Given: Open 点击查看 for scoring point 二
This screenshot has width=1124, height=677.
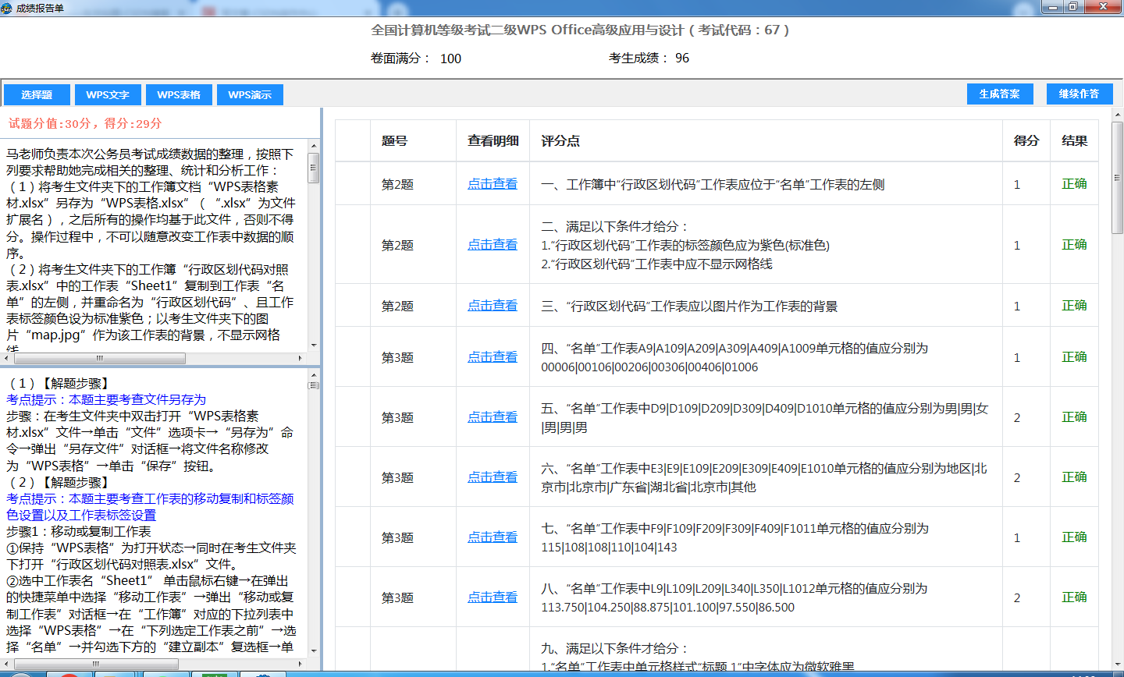Looking at the screenshot, I should [493, 245].
